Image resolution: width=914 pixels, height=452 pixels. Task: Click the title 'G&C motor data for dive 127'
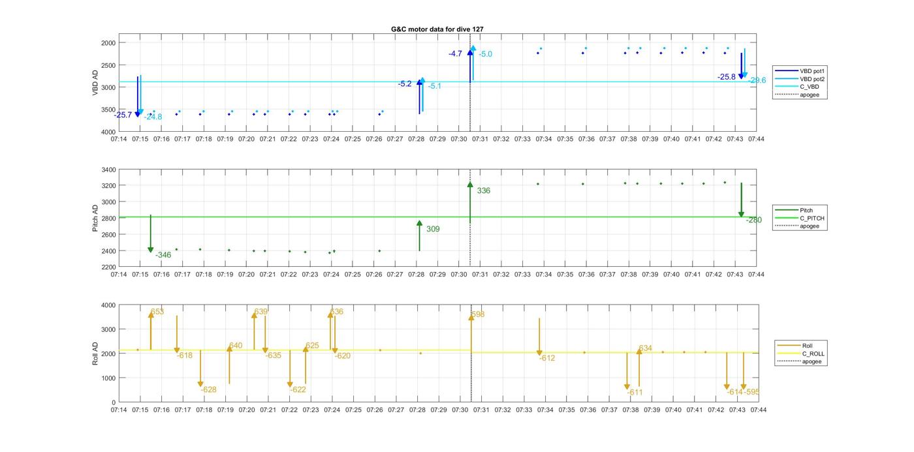click(x=437, y=29)
